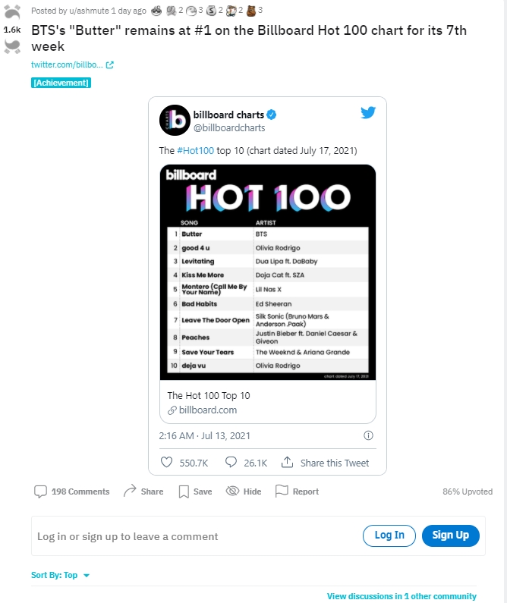Click the Hot 100 chart image

268,272
